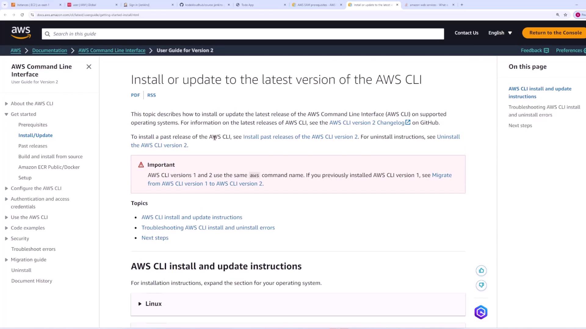Expand Configure the AWS CLI section
The height and width of the screenshot is (329, 586).
pos(6,188)
